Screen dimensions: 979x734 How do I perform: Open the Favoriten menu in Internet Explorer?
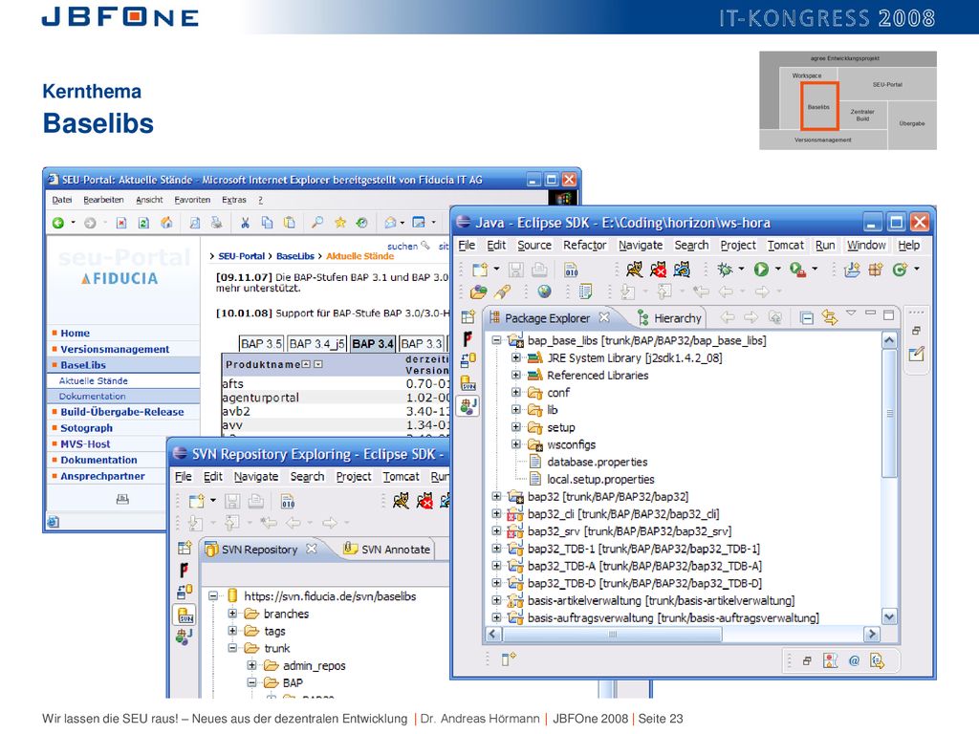coord(192,200)
